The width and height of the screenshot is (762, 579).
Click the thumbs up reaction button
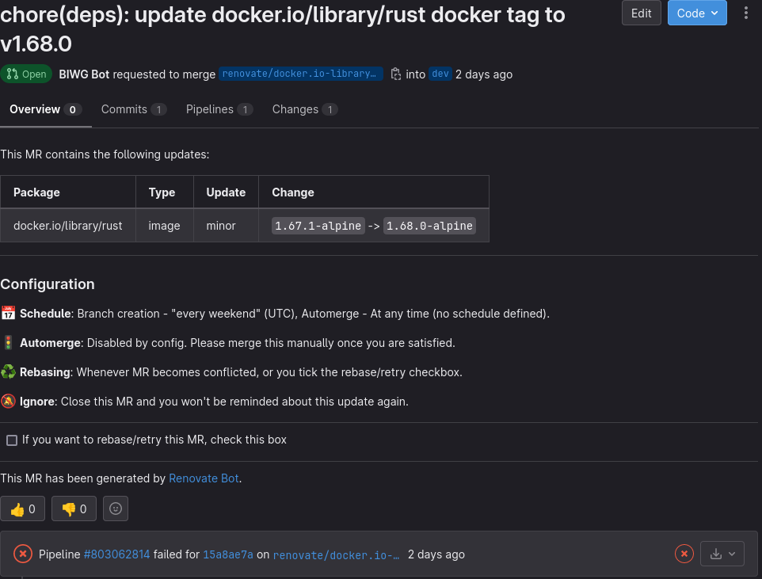[23, 509]
